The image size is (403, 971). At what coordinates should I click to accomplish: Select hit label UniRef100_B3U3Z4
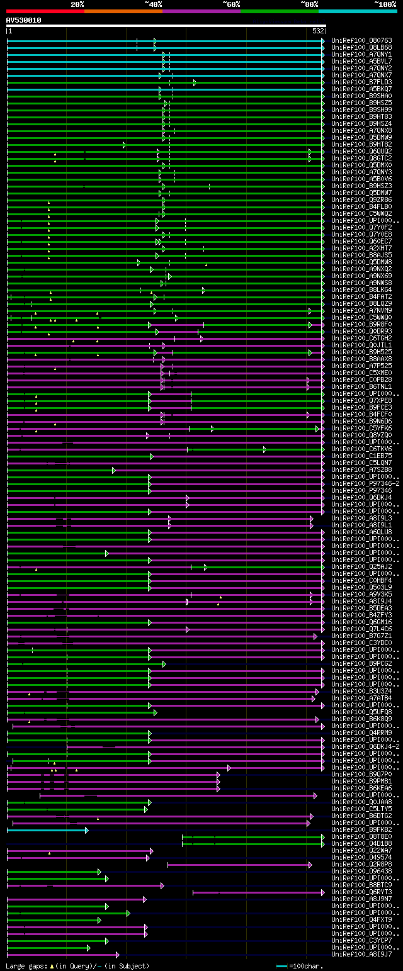tap(361, 691)
